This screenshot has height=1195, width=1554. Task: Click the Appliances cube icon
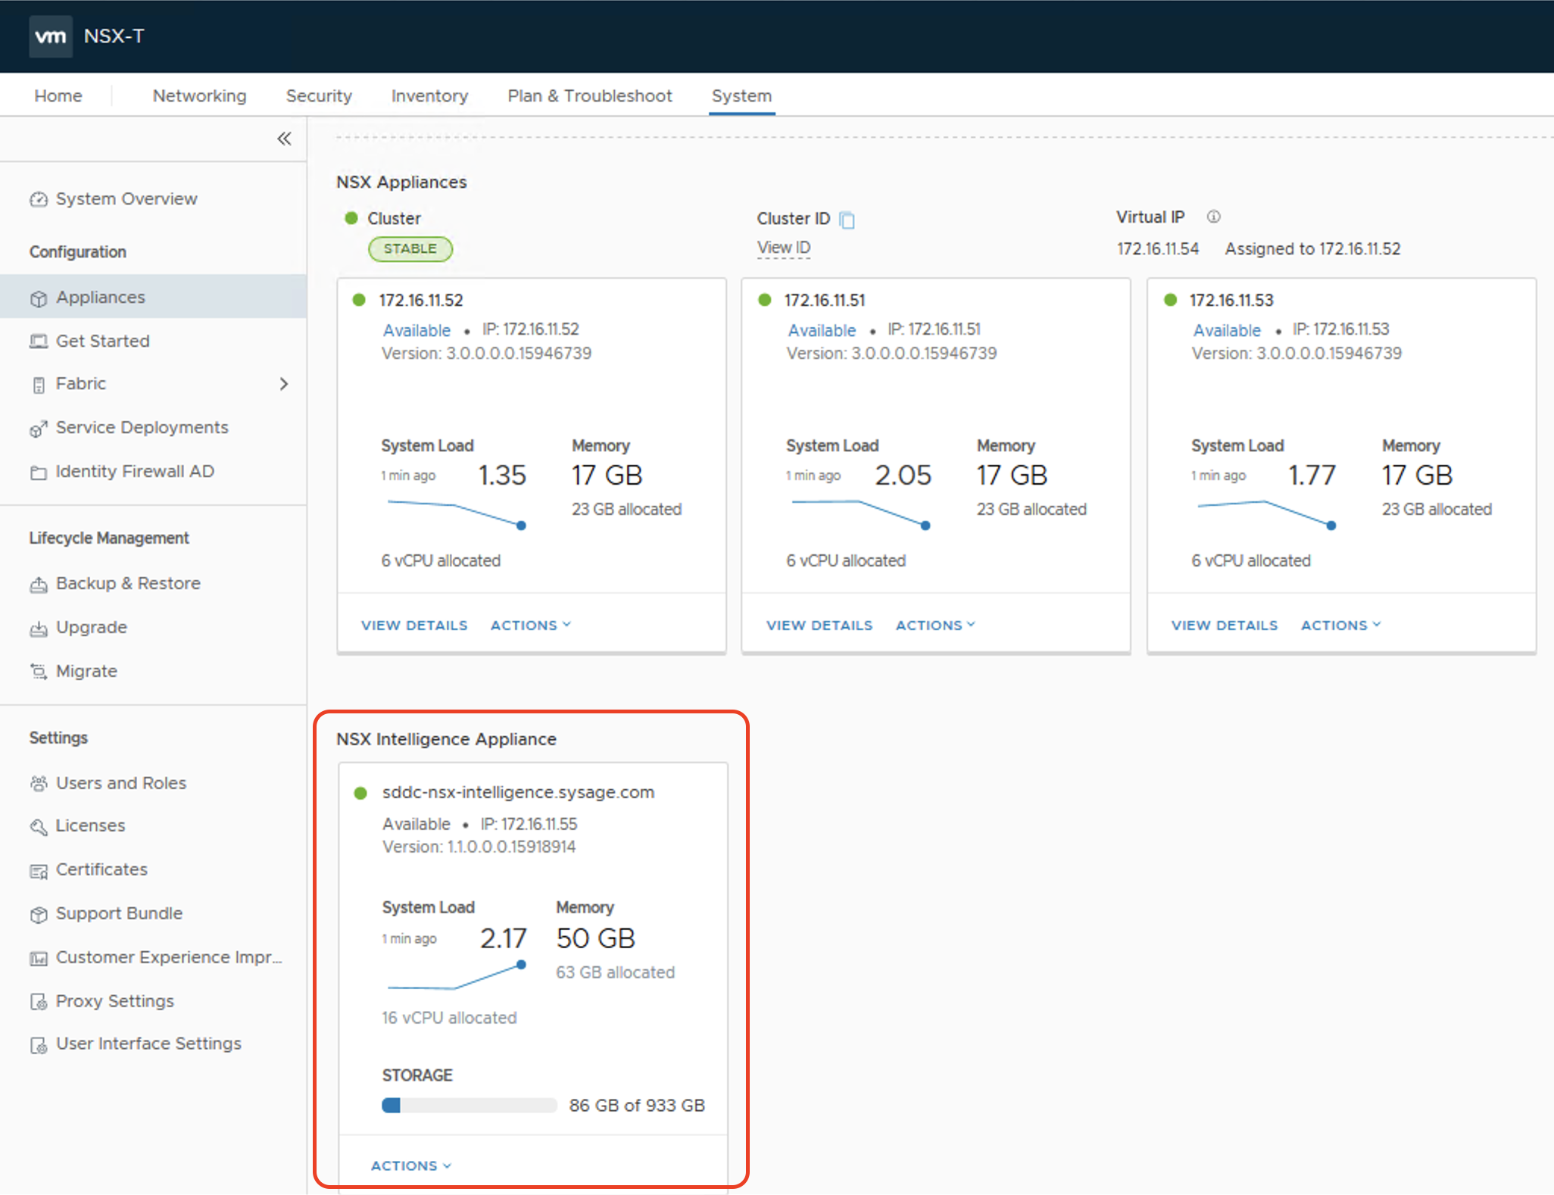pyautogui.click(x=39, y=298)
